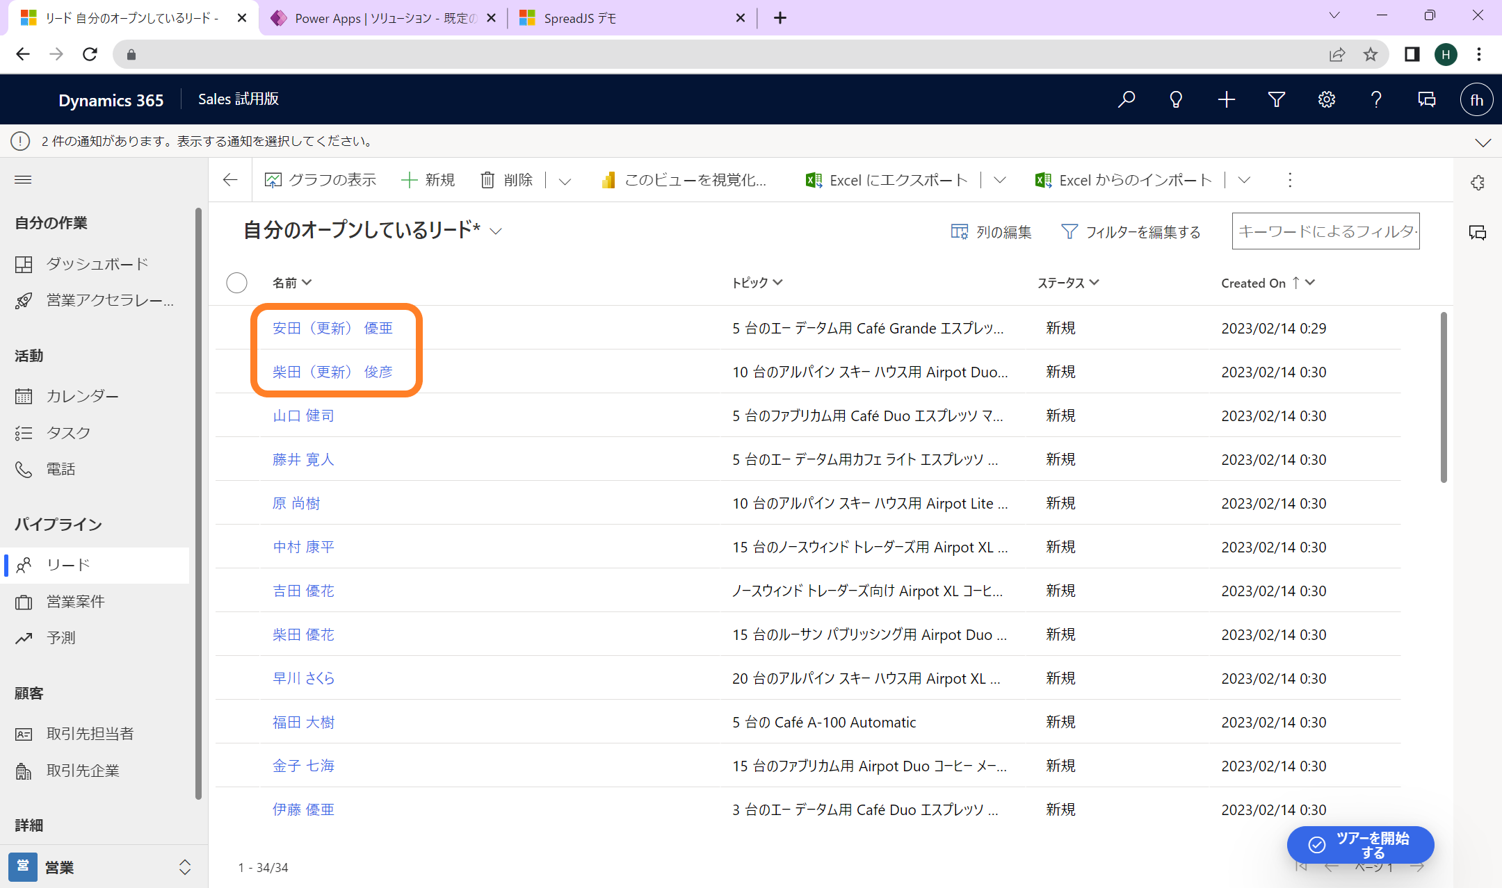Click the tab search chevron in title bar
This screenshot has width=1502, height=888.
1334,15
